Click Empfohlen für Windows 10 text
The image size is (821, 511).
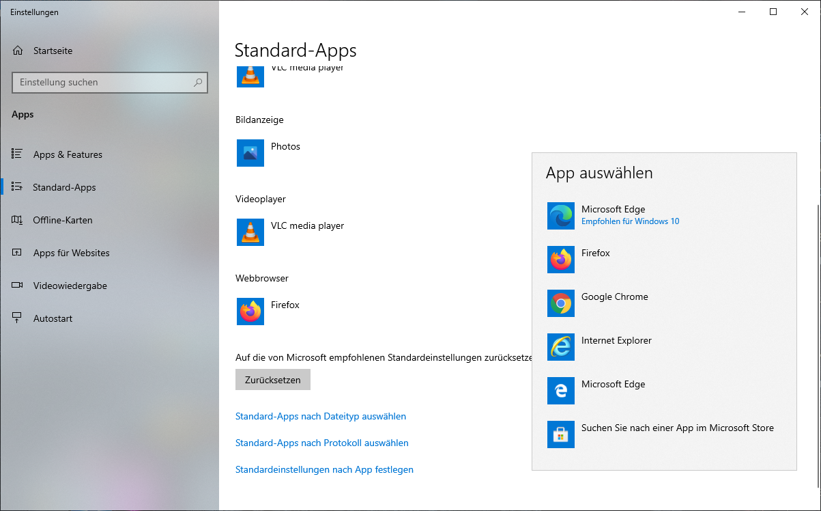click(630, 221)
